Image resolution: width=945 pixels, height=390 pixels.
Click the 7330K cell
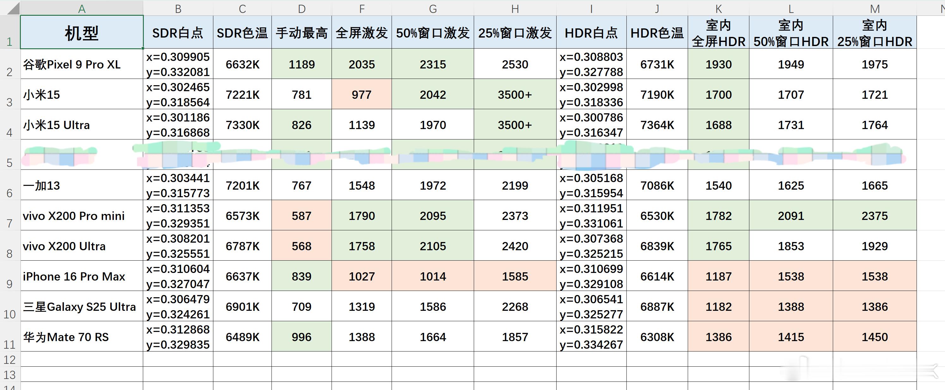click(x=242, y=125)
